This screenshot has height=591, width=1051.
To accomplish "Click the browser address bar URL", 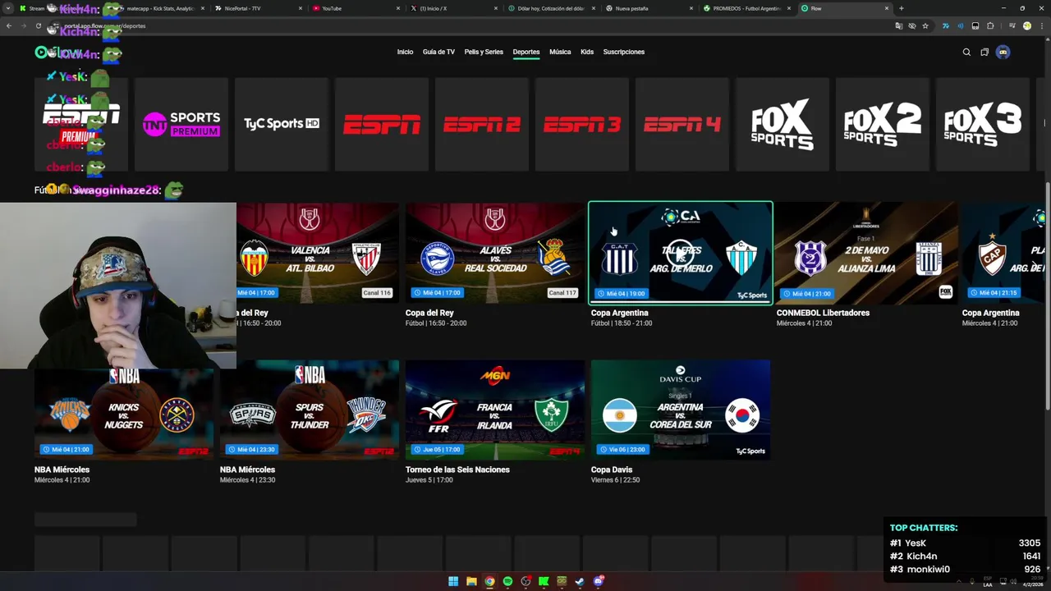I will pos(105,25).
